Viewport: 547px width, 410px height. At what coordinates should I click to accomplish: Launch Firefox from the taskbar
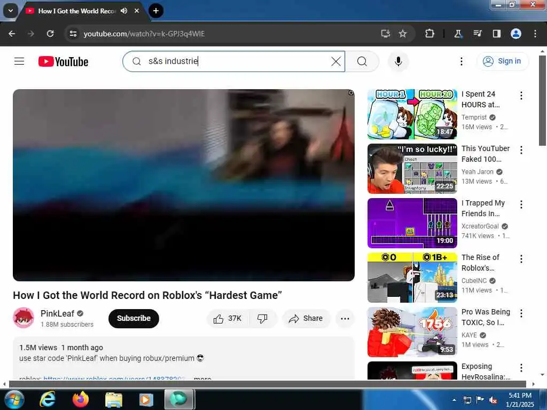pos(80,399)
